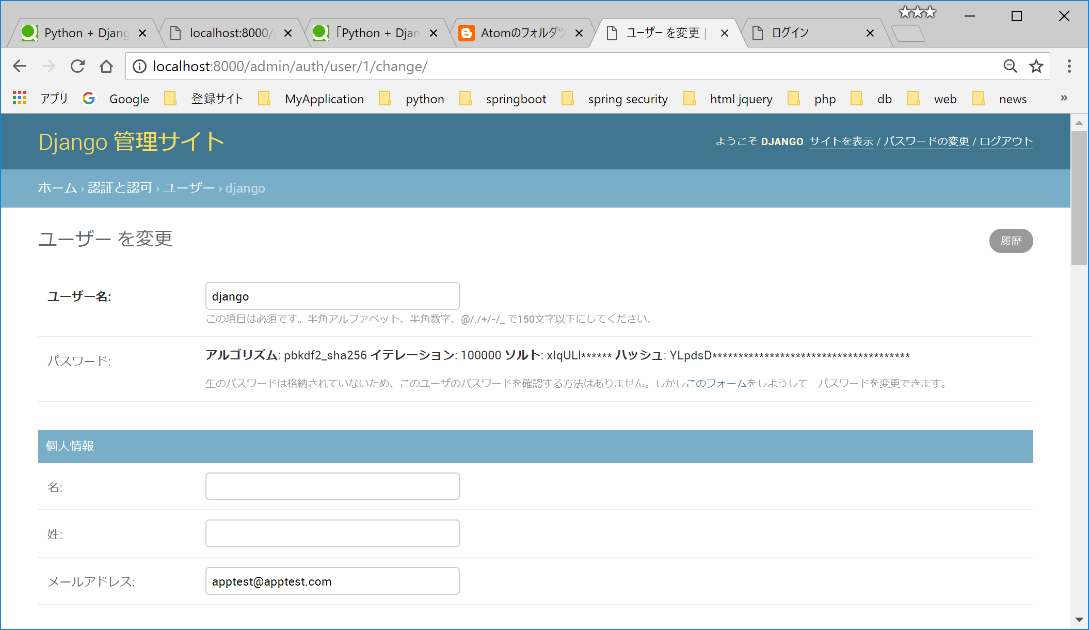This screenshot has height=630, width=1089.
Task: Open the python bookmarks folder
Action: coord(425,98)
